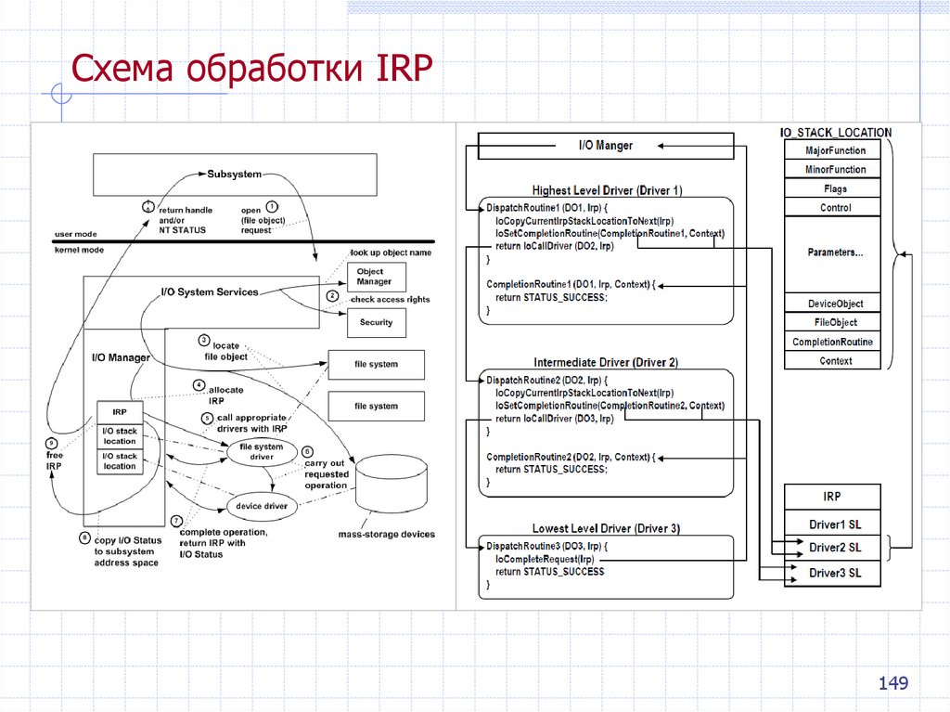The height and width of the screenshot is (712, 950).
Task: Click the "check access rights" text
Action: 391,299
